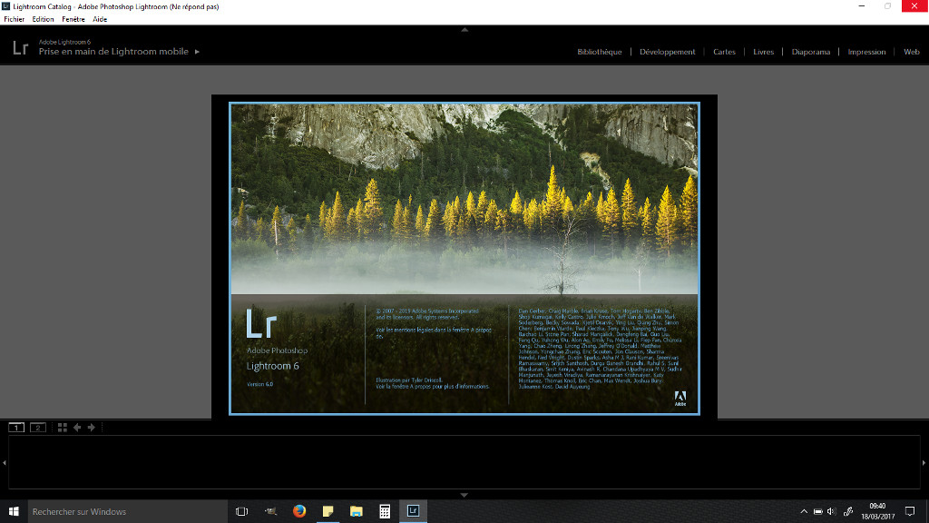Click the Lightroom window title bar icon
Viewport: 929px width, 523px height.
point(6,6)
